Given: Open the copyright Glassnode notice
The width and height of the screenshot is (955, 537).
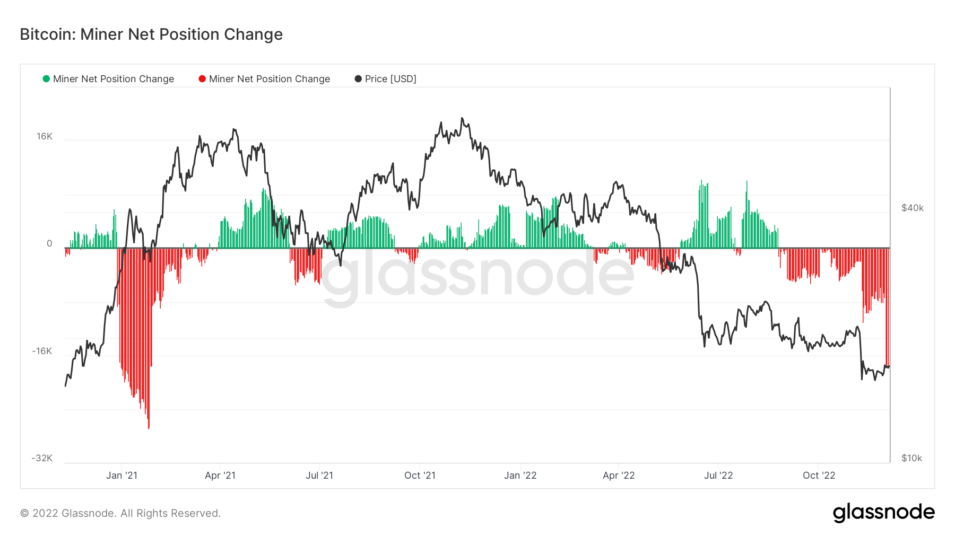Looking at the screenshot, I should click(120, 513).
